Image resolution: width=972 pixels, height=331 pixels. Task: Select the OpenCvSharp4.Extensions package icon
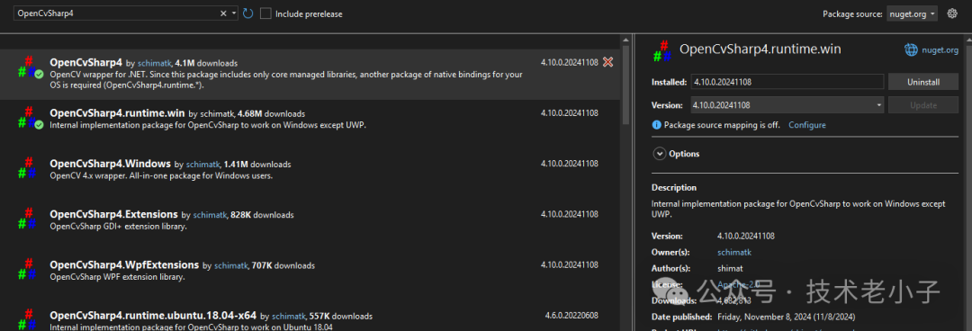pyautogui.click(x=27, y=219)
